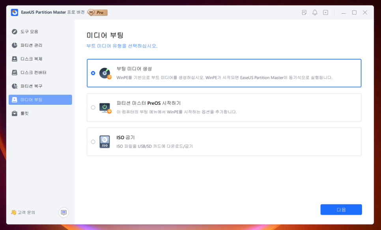Open the notifications bell icon
The height and width of the screenshot is (230, 381).
coord(315,12)
